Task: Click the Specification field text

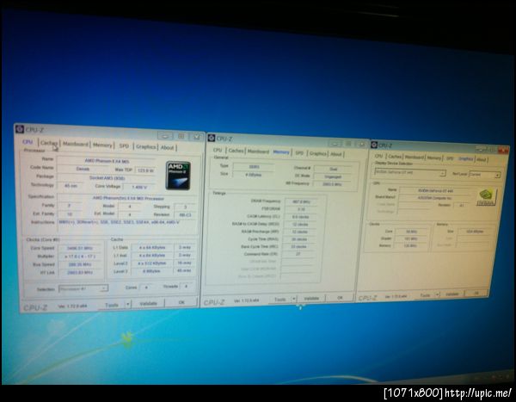Action: (x=128, y=198)
